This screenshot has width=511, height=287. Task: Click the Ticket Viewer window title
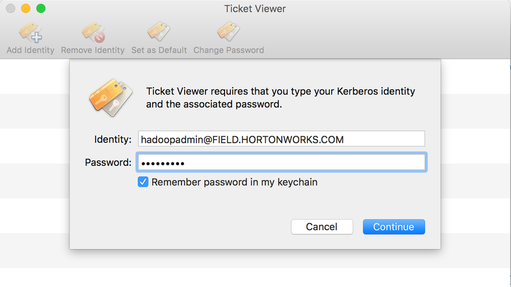tap(255, 9)
